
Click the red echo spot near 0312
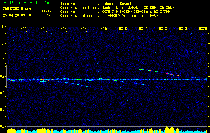pos(43,80)
